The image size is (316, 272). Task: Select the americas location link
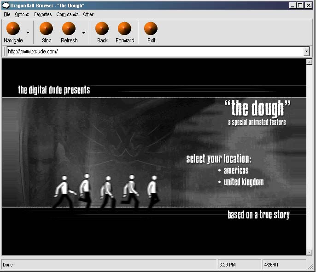click(236, 171)
